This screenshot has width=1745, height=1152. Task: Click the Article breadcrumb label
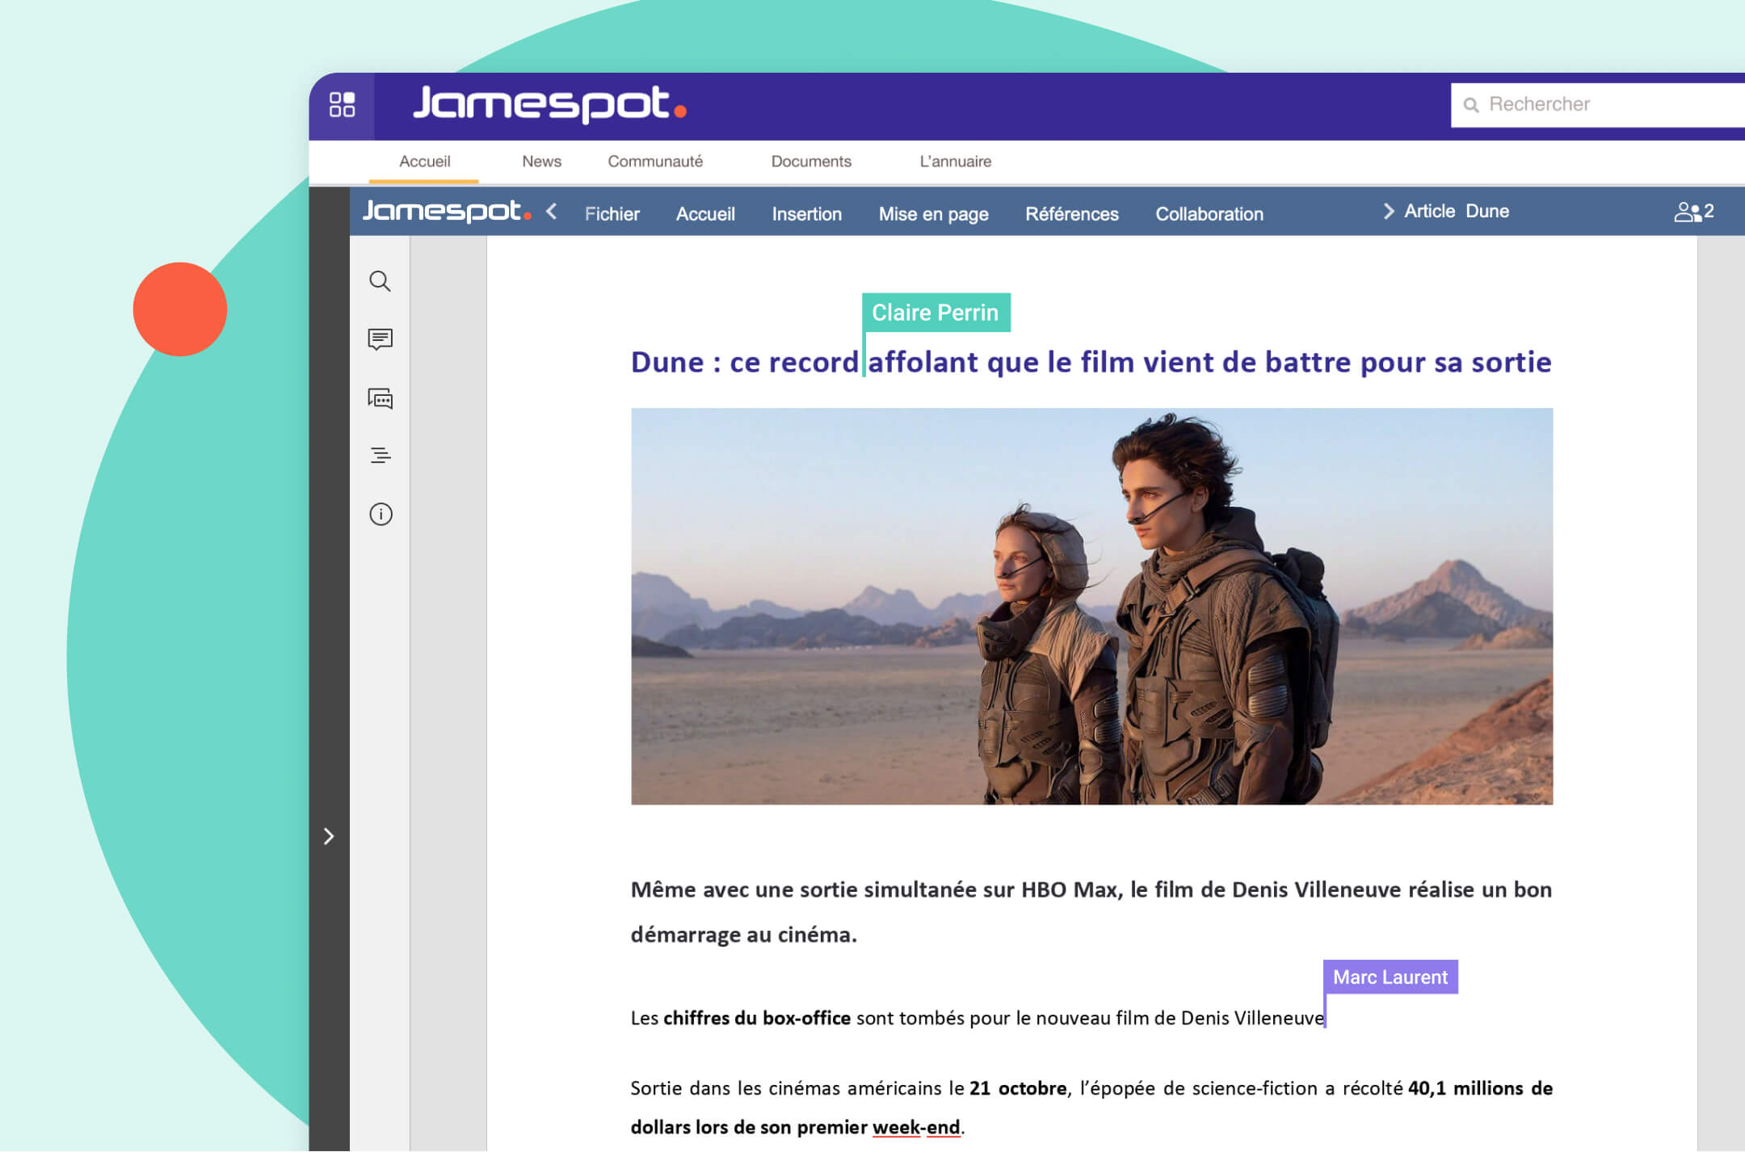tap(1429, 212)
